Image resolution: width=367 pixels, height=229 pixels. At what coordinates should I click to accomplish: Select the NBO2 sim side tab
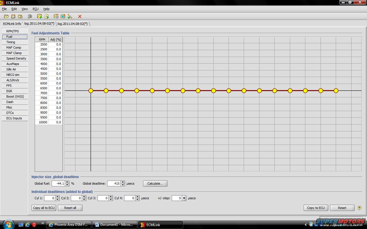click(15, 75)
